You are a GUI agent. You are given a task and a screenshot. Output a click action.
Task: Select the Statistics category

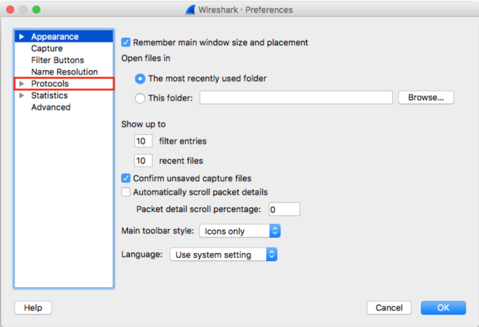(50, 95)
